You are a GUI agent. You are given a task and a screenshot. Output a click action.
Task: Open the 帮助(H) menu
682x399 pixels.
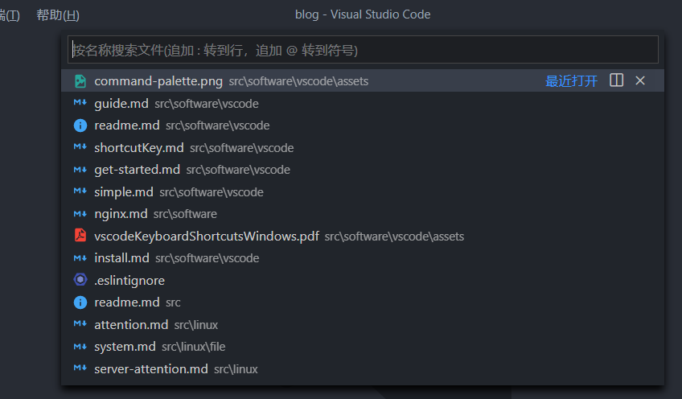[x=58, y=15]
